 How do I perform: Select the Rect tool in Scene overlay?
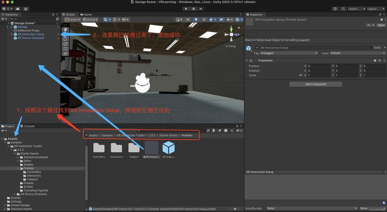click(65, 49)
